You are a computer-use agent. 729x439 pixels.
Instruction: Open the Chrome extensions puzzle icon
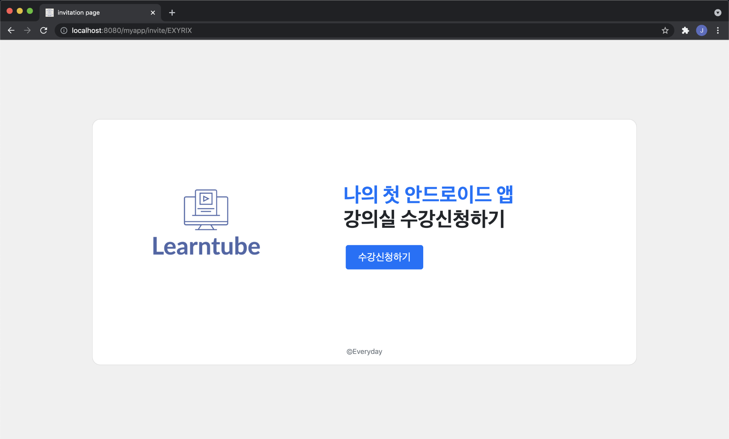coord(685,30)
